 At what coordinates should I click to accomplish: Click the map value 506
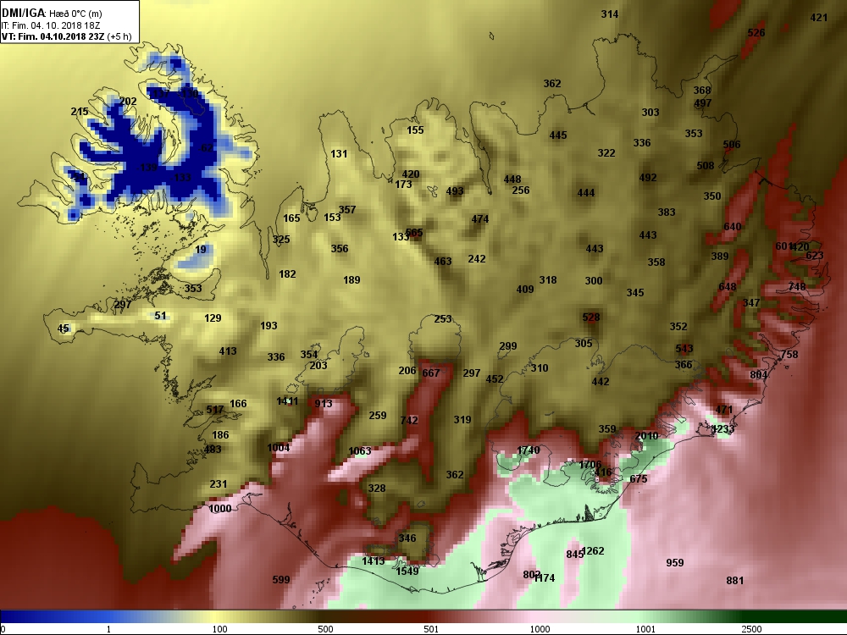click(732, 145)
